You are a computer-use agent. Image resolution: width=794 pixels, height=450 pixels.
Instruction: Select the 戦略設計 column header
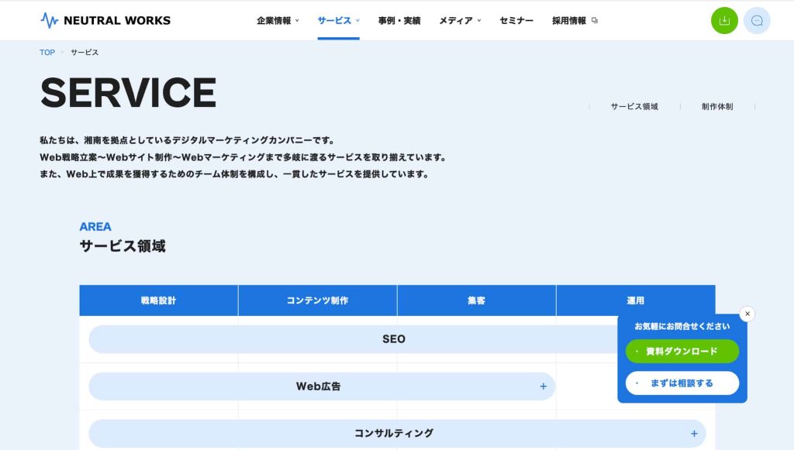pos(158,301)
